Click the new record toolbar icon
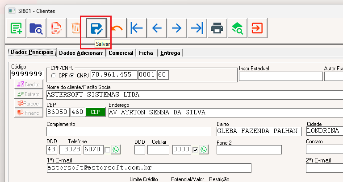343x182 pixels. tap(17, 28)
